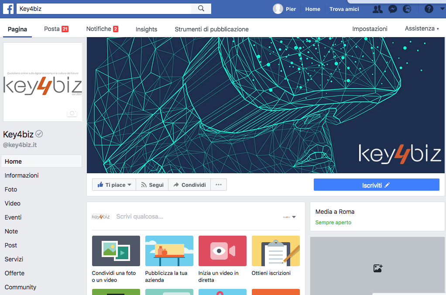Click Pier profile name

point(291,9)
